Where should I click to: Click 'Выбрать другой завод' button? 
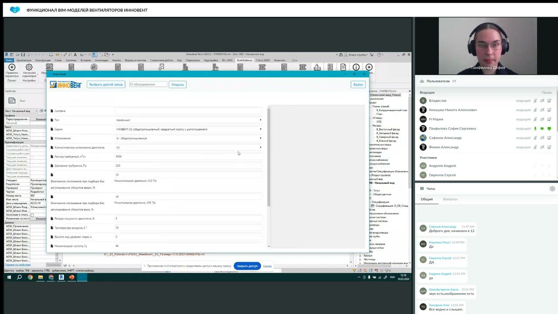(106, 84)
